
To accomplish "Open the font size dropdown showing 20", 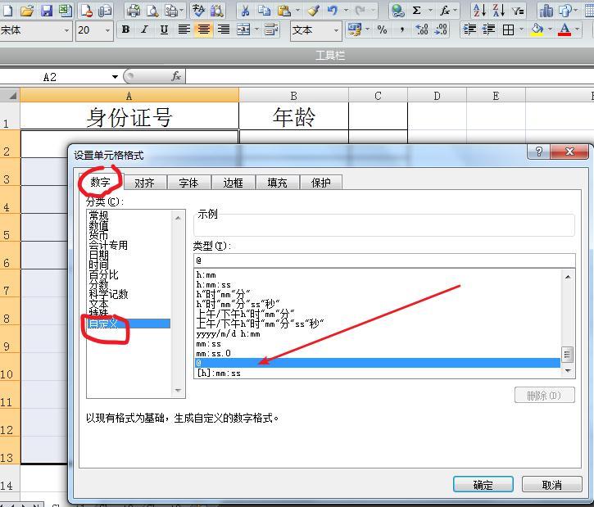I will tap(107, 30).
